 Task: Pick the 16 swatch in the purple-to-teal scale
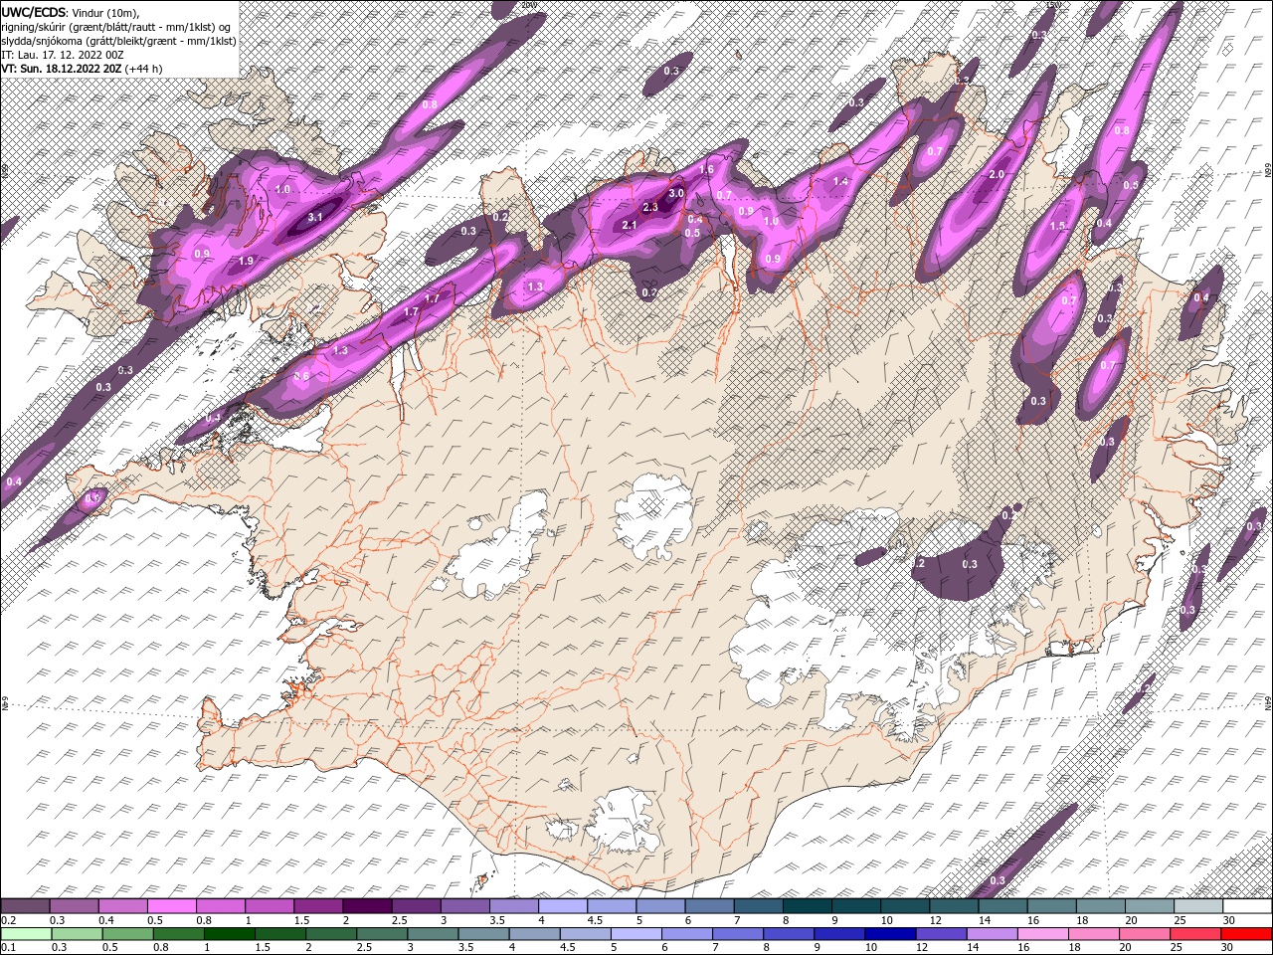pyautogui.click(x=1052, y=906)
